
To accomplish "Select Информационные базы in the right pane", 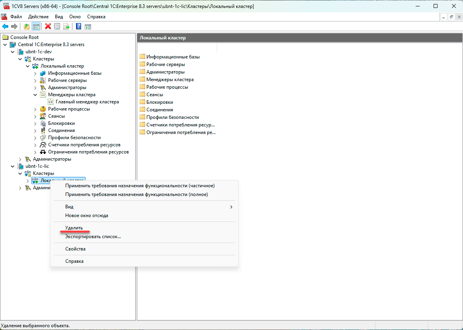I will pos(173,57).
